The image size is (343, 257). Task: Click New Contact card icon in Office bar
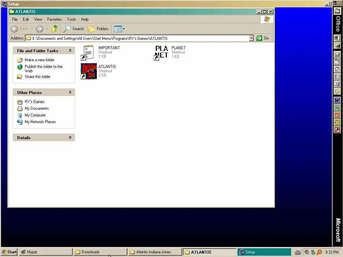337,77
